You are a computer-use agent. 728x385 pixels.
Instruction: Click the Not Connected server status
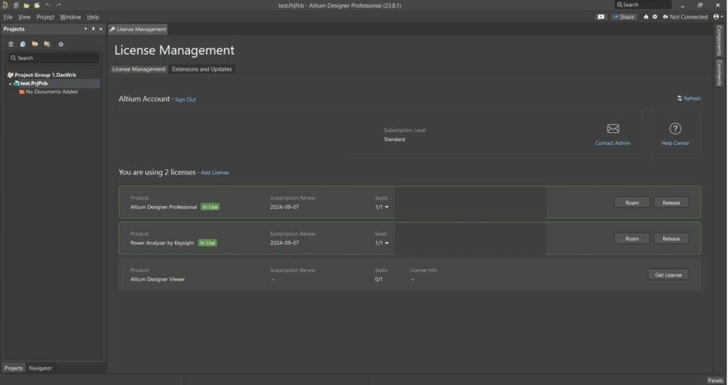685,17
